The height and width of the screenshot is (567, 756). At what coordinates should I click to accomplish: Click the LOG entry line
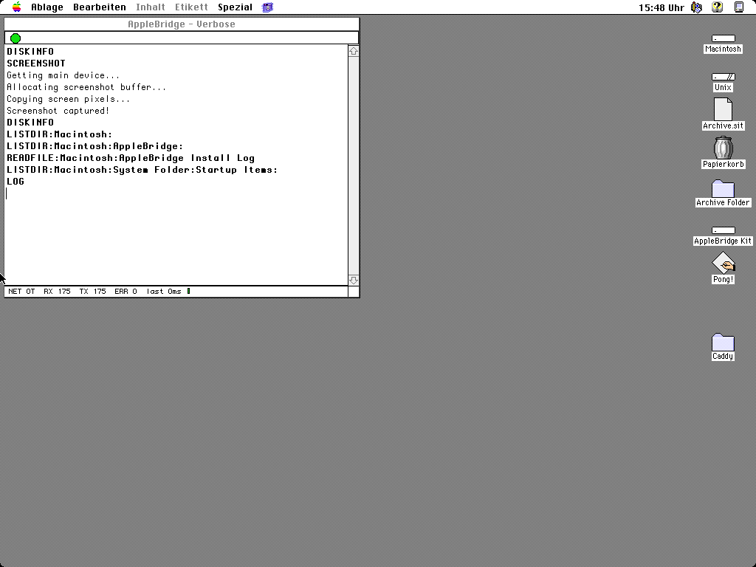pos(16,182)
